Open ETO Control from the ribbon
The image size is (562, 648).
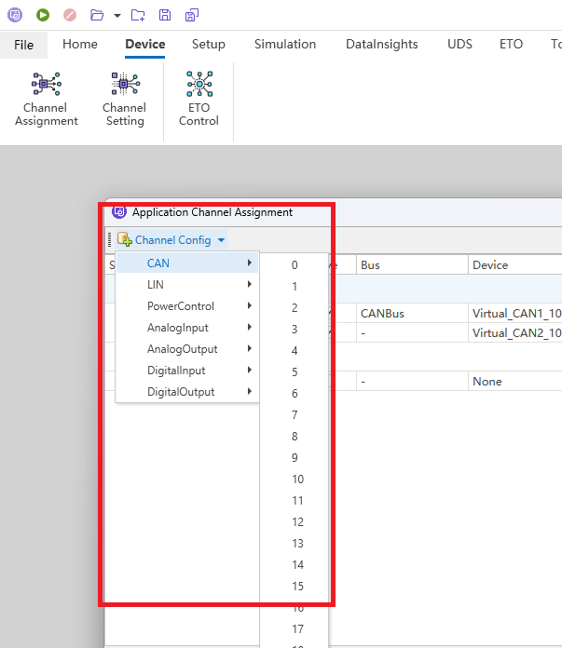coord(199,101)
